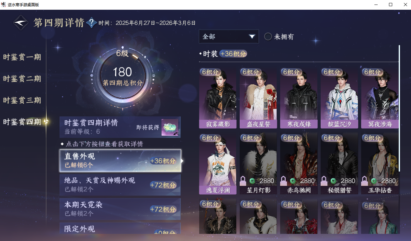Open the 全部 category dropdown
Image resolution: width=411 pixels, height=241 pixels.
pos(229,36)
